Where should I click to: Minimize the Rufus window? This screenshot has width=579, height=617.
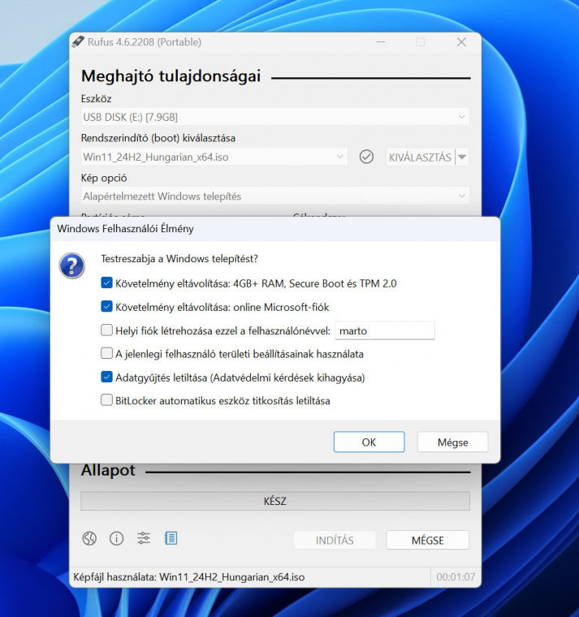381,41
